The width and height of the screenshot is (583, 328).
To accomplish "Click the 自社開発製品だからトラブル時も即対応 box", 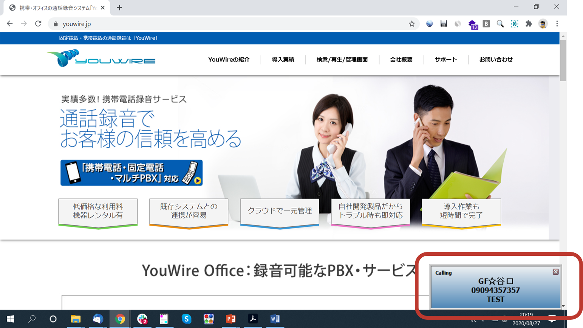I will [371, 213].
